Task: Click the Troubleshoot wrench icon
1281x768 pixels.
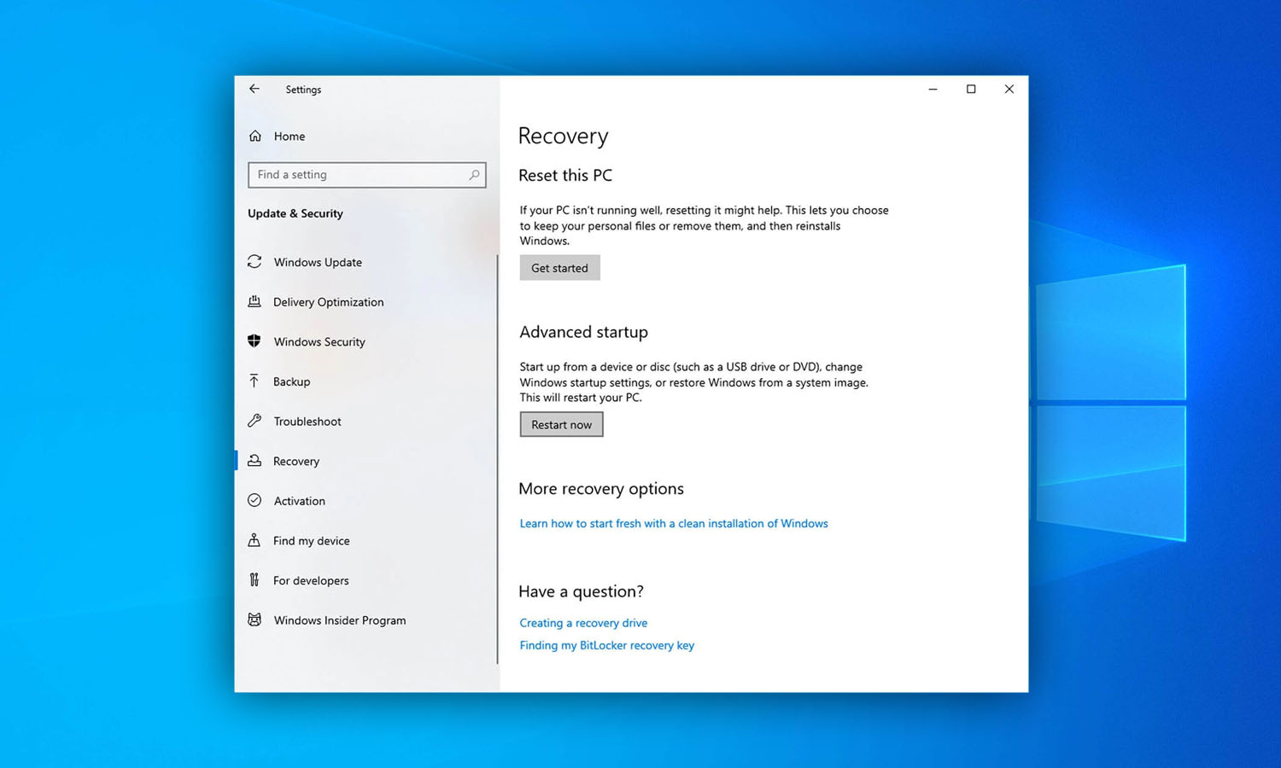Action: [254, 421]
